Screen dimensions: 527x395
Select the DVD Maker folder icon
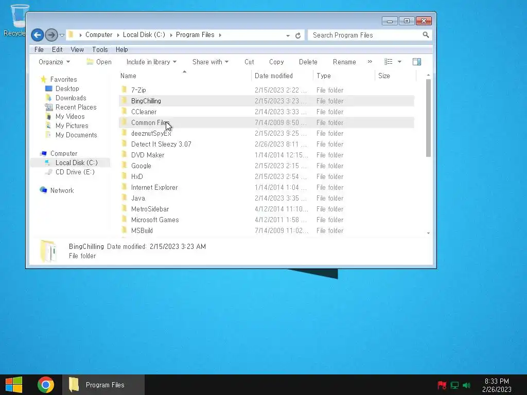(x=124, y=155)
